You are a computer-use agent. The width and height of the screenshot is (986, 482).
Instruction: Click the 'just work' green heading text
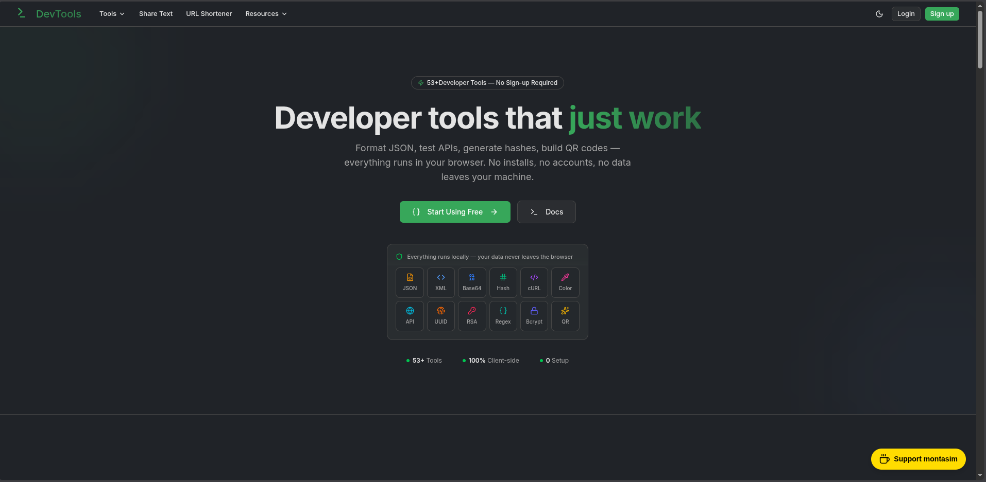pos(635,118)
